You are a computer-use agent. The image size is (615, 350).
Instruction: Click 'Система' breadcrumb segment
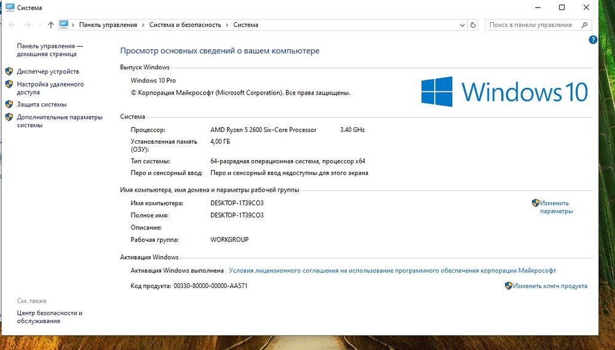(245, 25)
